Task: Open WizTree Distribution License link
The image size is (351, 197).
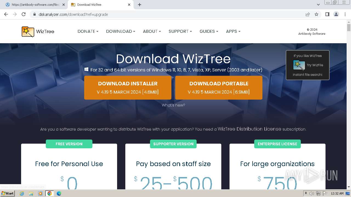Action: pos(250,129)
